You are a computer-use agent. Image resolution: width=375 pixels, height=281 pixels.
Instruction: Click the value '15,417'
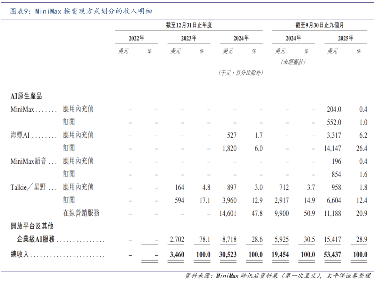(332, 239)
